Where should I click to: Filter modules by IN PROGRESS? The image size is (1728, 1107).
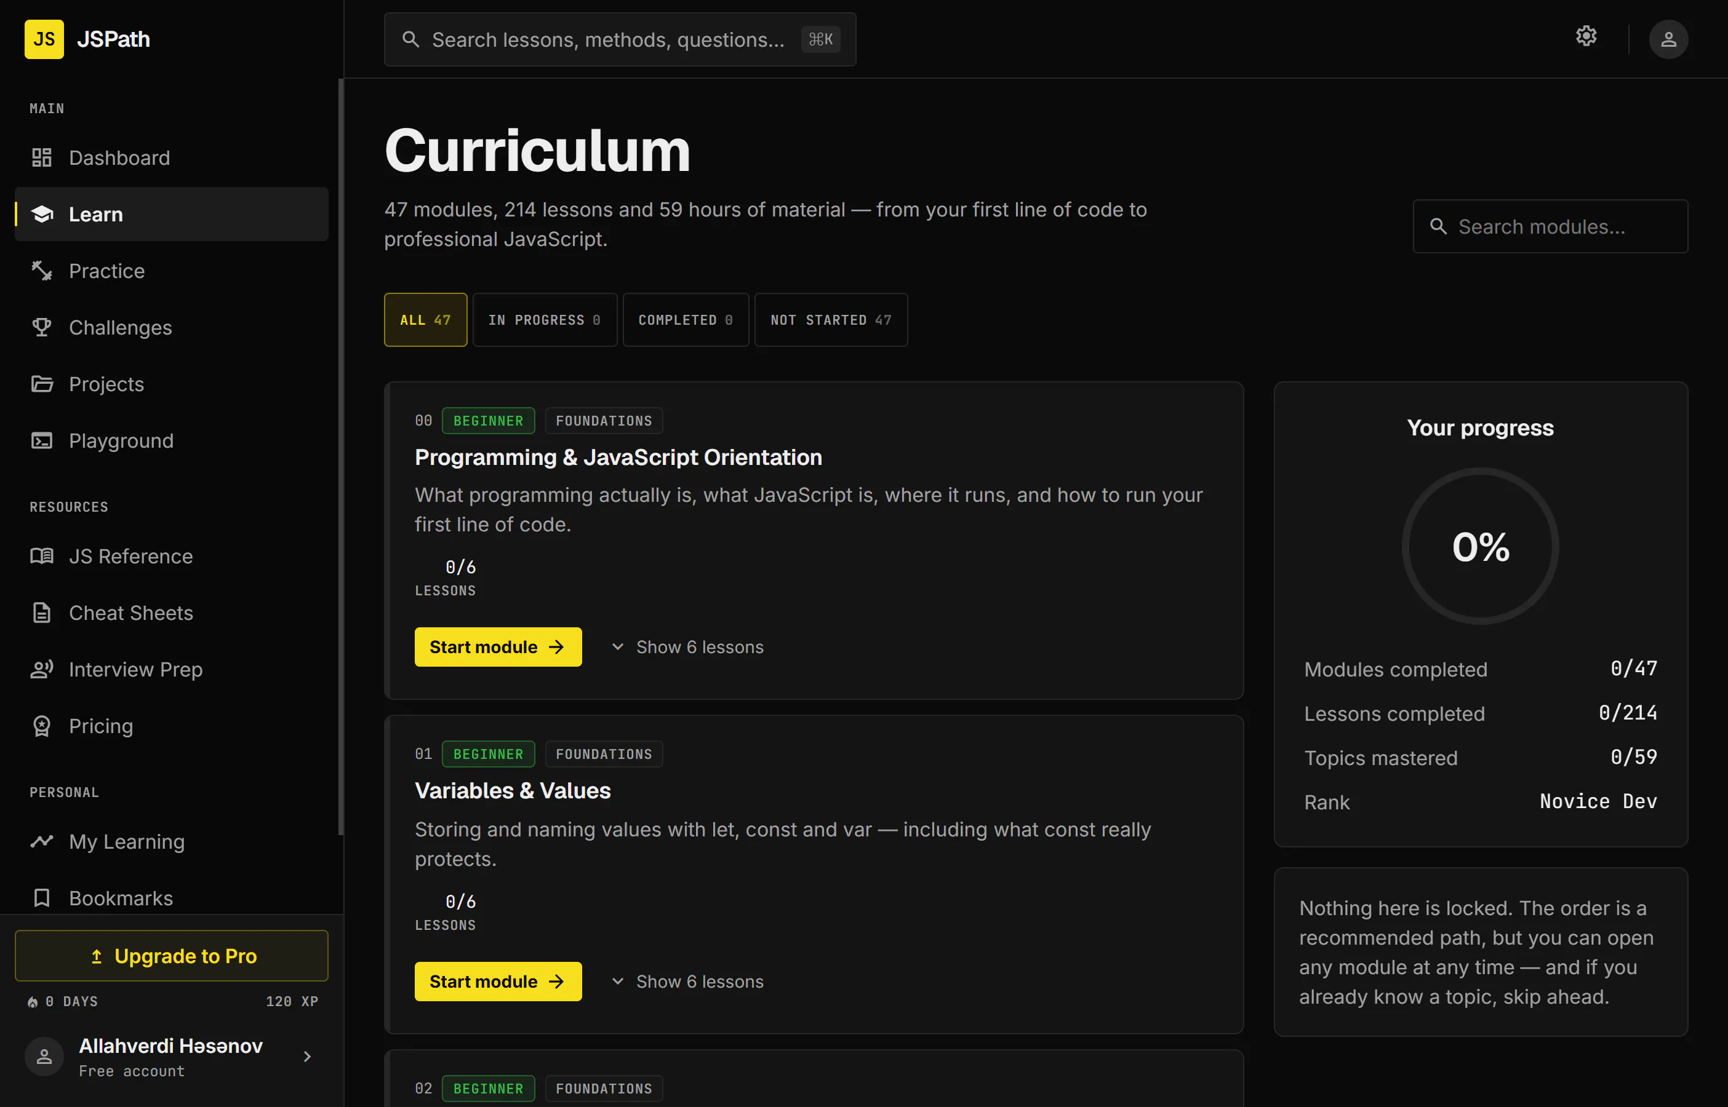[x=545, y=320]
